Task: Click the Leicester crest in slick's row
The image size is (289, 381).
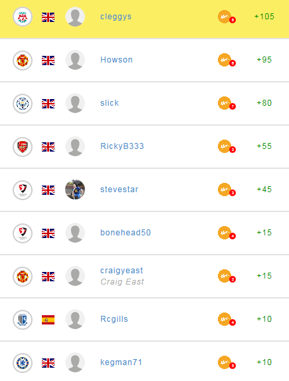Action: [x=23, y=103]
